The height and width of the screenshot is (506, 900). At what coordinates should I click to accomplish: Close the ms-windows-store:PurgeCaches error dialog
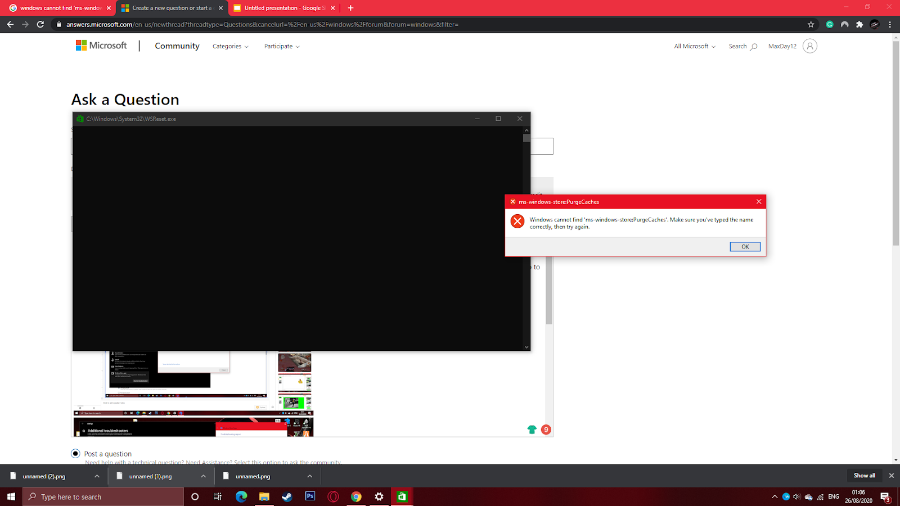[759, 201]
